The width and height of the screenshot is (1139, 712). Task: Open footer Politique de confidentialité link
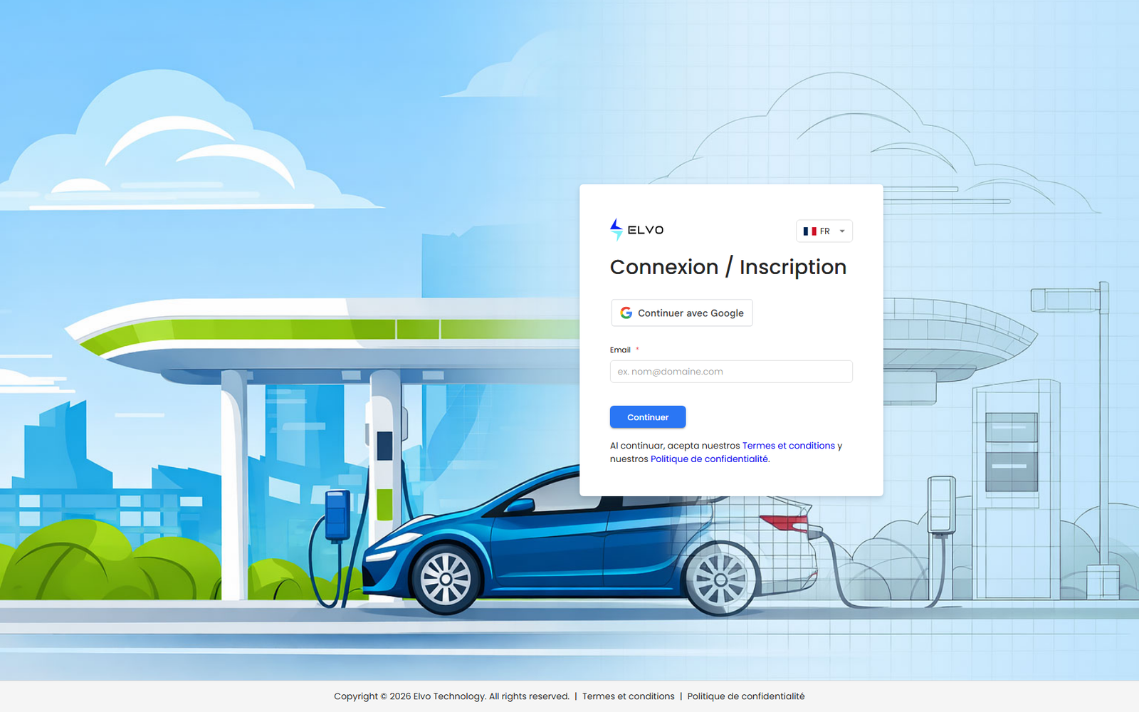746,696
